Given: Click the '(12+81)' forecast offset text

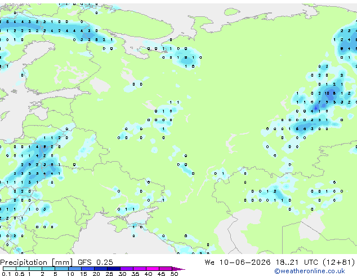Looking at the screenshot, I should point(339,262).
